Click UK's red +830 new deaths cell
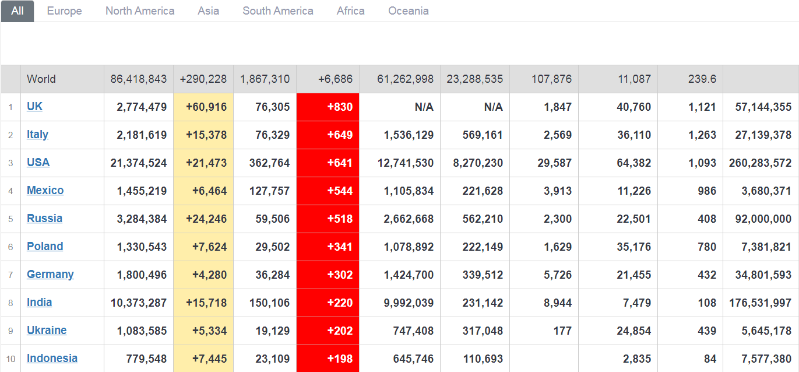799x372 pixels. pos(328,107)
